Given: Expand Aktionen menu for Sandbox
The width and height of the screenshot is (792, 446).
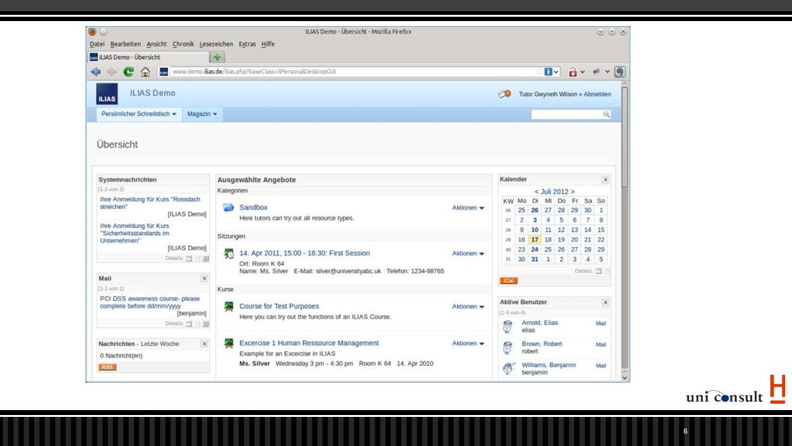Looking at the screenshot, I should click(x=468, y=208).
